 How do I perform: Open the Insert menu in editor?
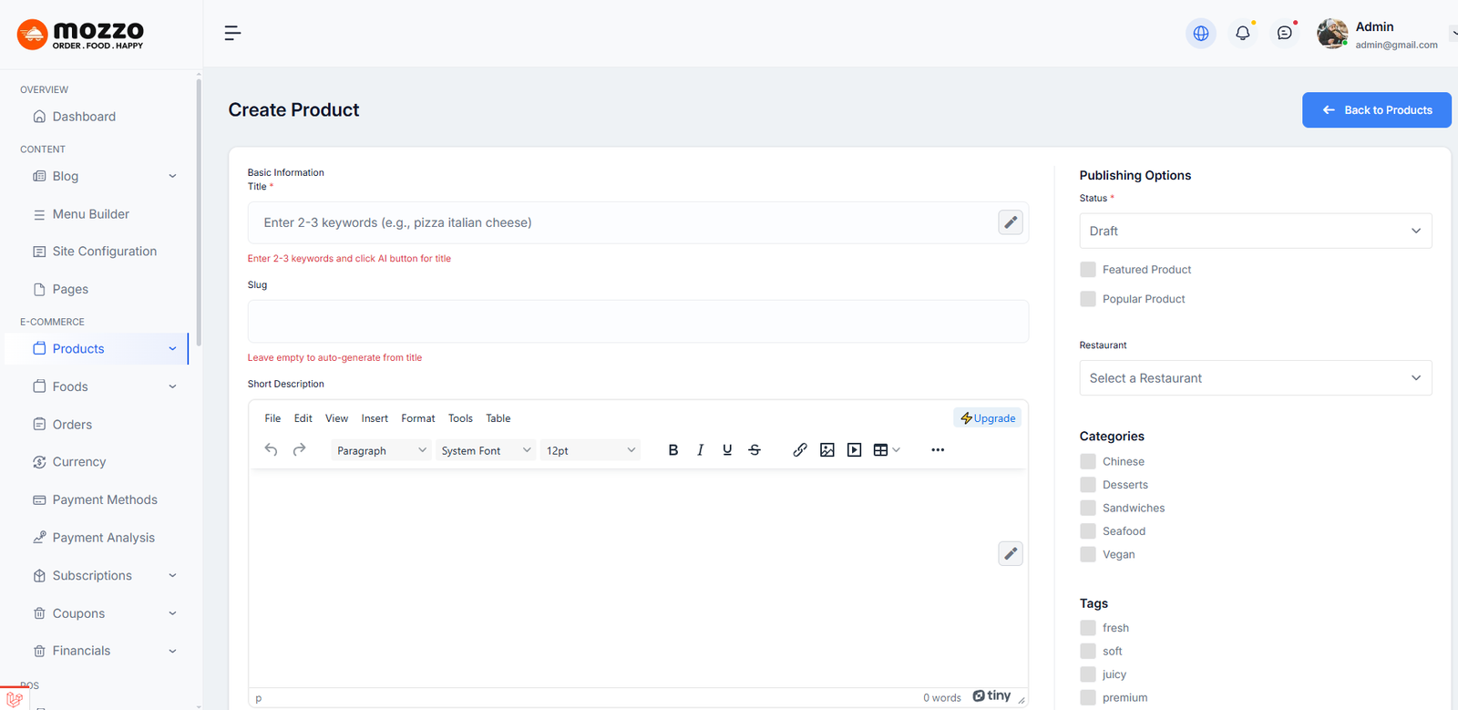(374, 418)
